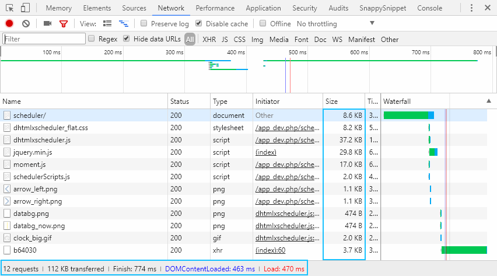
Task: Open the Elements tab
Action: [x=97, y=8]
